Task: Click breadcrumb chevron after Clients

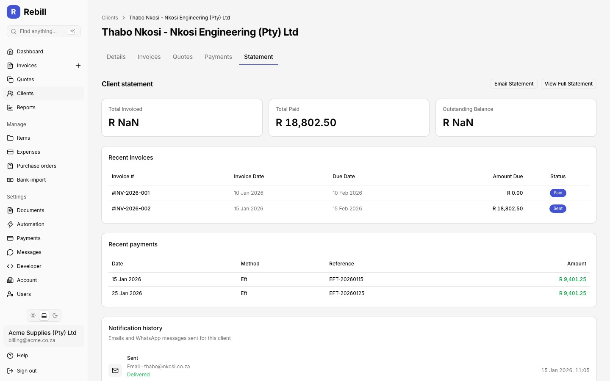Action: coord(124,18)
